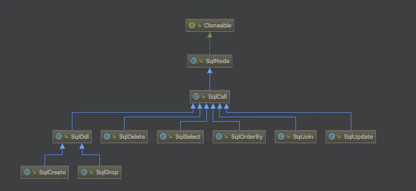416x191 pixels.
Task: Select the SqlNode class box
Action: click(210, 61)
